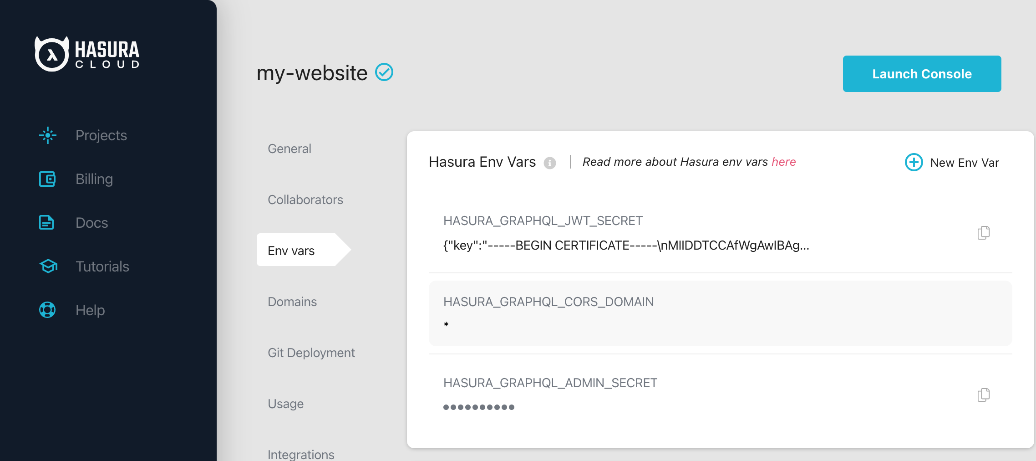Click the Hasura Env Vars heading

482,162
